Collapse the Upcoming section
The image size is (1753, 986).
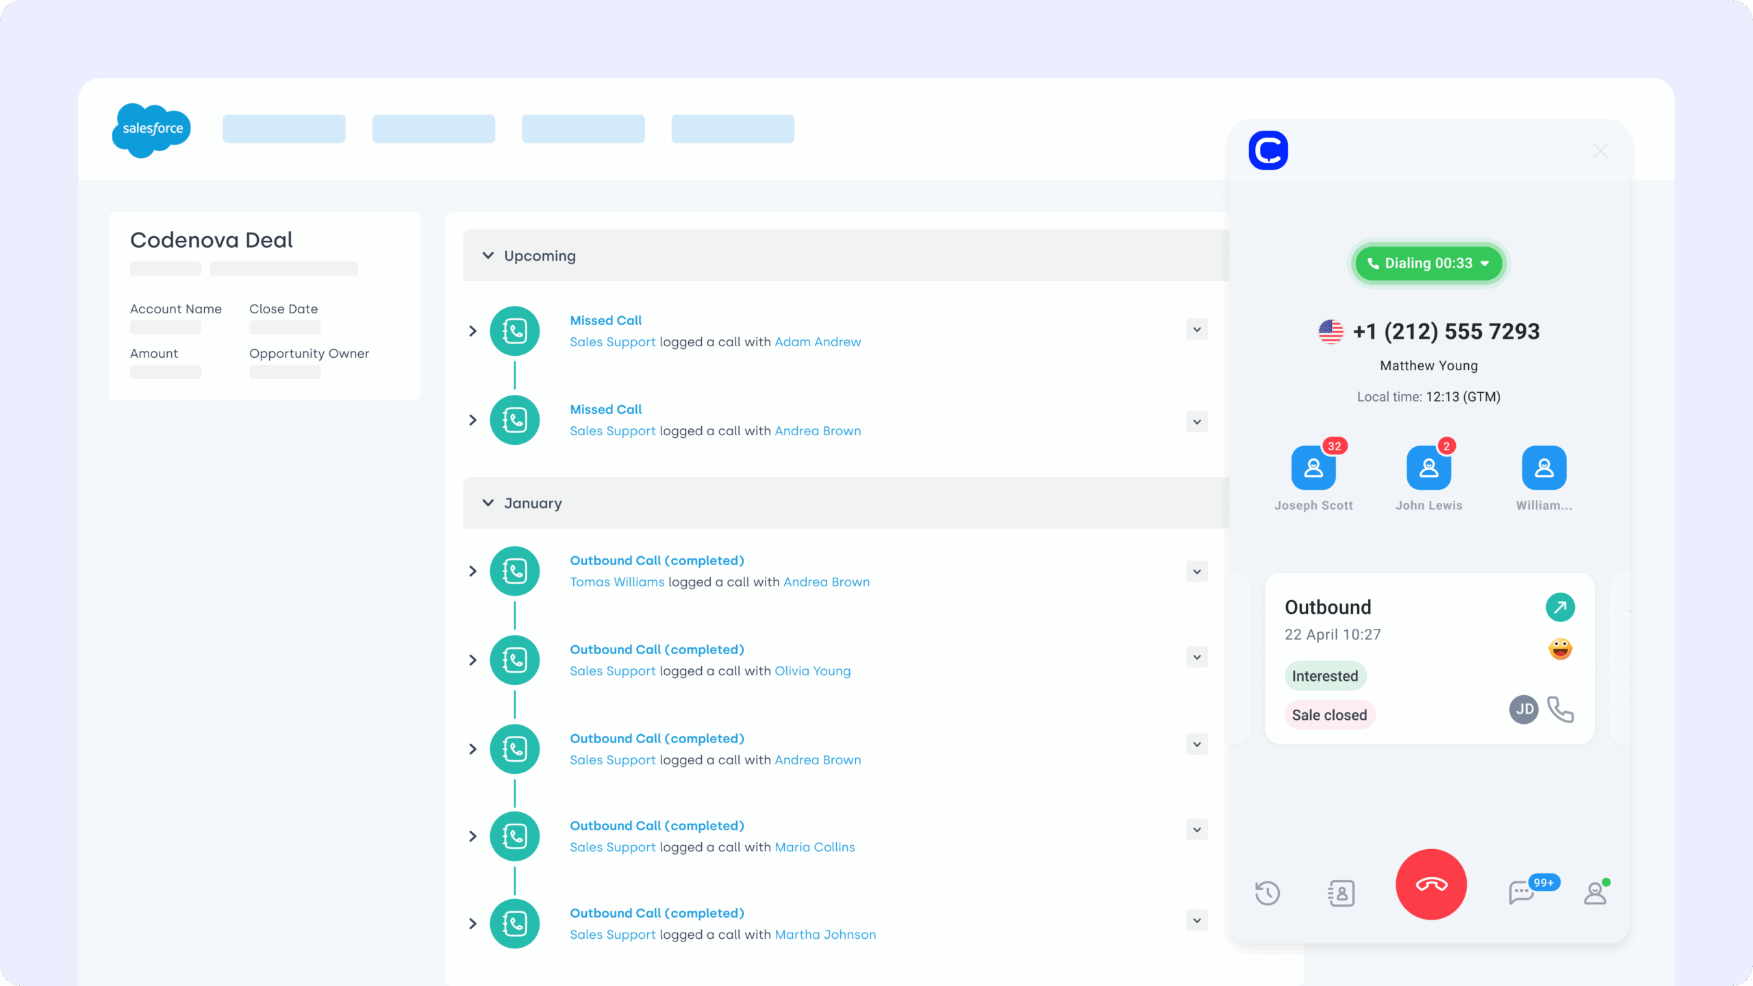coord(488,255)
